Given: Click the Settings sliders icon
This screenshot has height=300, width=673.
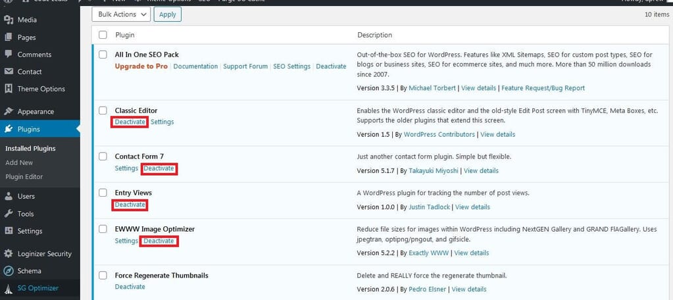Looking at the screenshot, I should coord(9,231).
